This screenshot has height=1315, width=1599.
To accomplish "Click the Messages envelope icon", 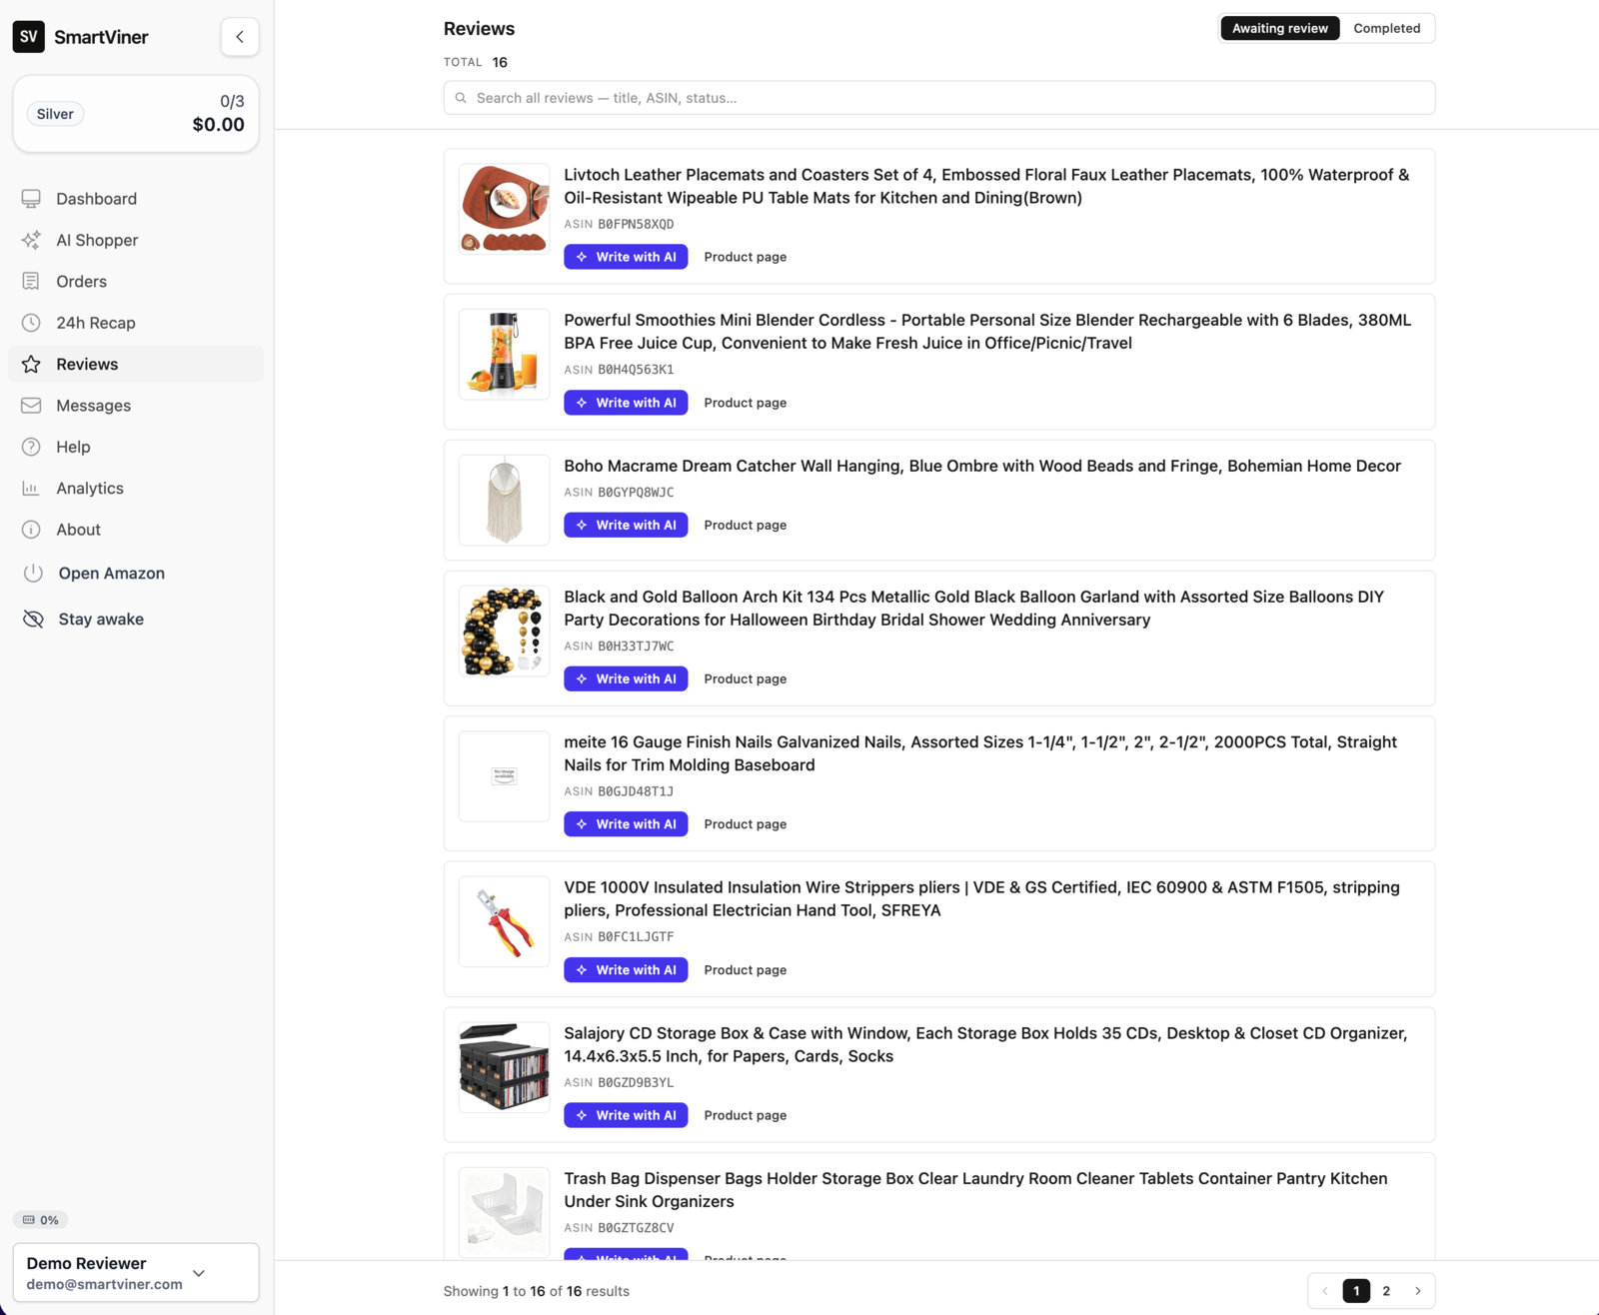I will (x=31, y=406).
